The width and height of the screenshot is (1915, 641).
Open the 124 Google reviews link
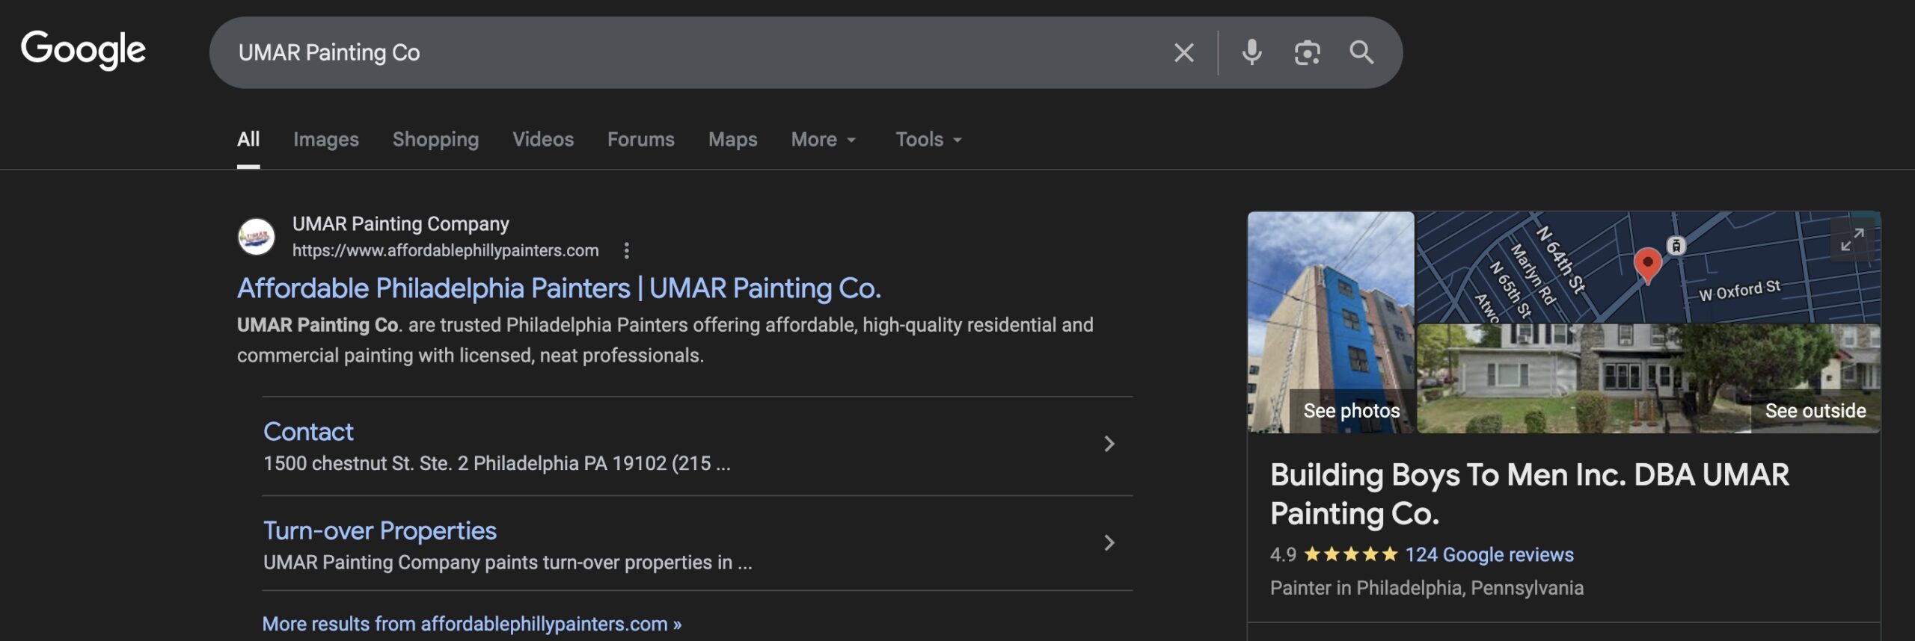click(x=1489, y=554)
